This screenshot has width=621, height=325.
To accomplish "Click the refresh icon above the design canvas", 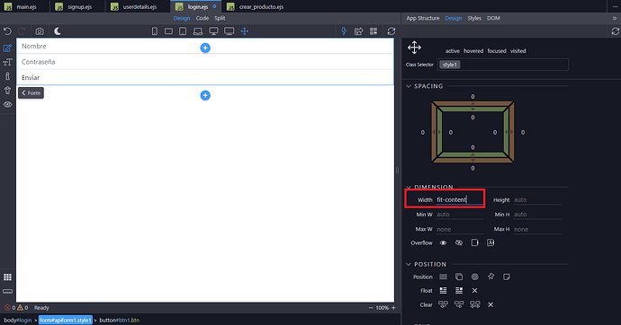I will pyautogui.click(x=391, y=31).
